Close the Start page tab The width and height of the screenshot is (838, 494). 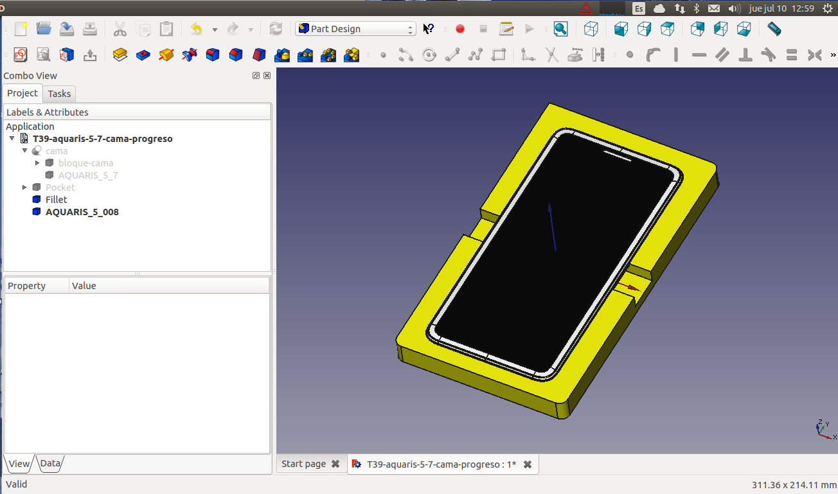click(x=335, y=464)
